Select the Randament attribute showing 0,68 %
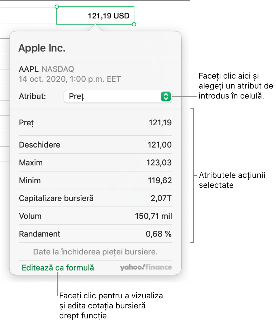Viewport: 276px width, 322px height. click(x=95, y=234)
